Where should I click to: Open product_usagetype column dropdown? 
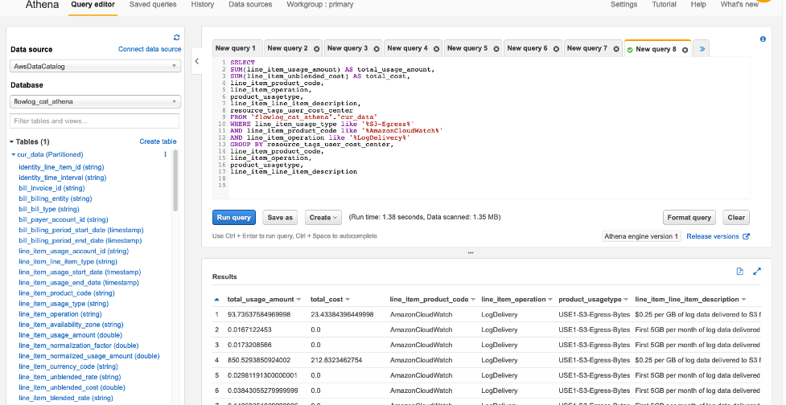coord(626,300)
